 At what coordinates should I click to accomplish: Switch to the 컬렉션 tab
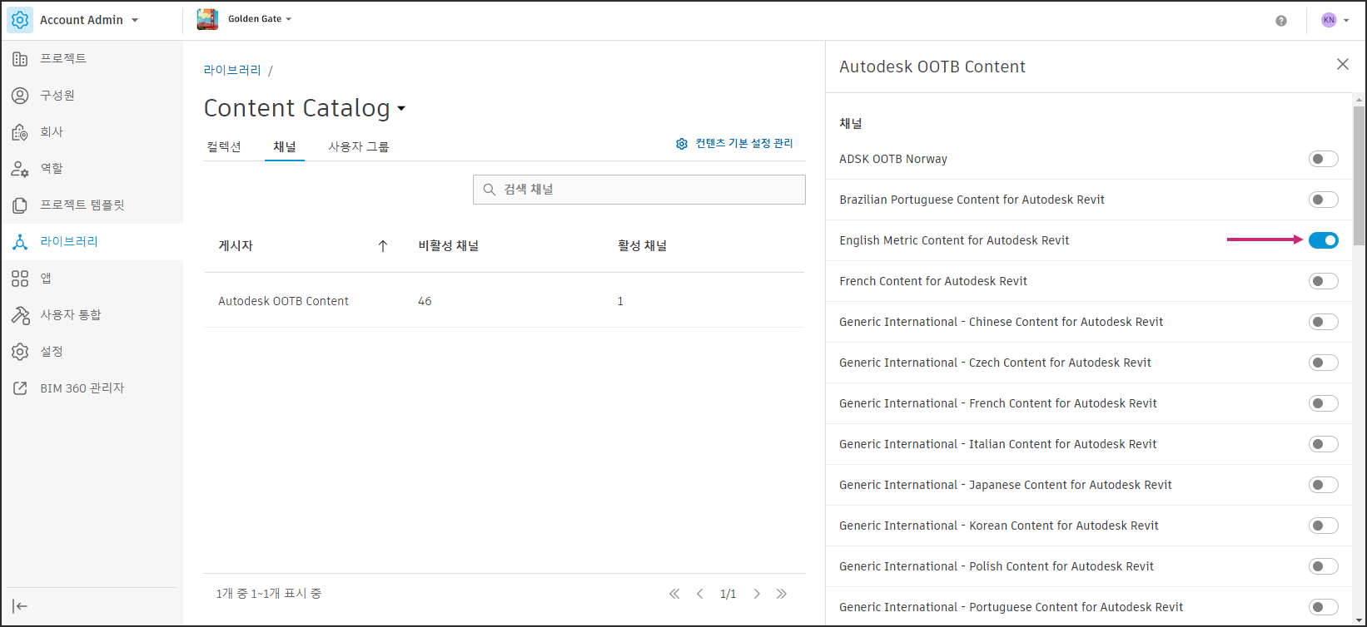coord(224,146)
